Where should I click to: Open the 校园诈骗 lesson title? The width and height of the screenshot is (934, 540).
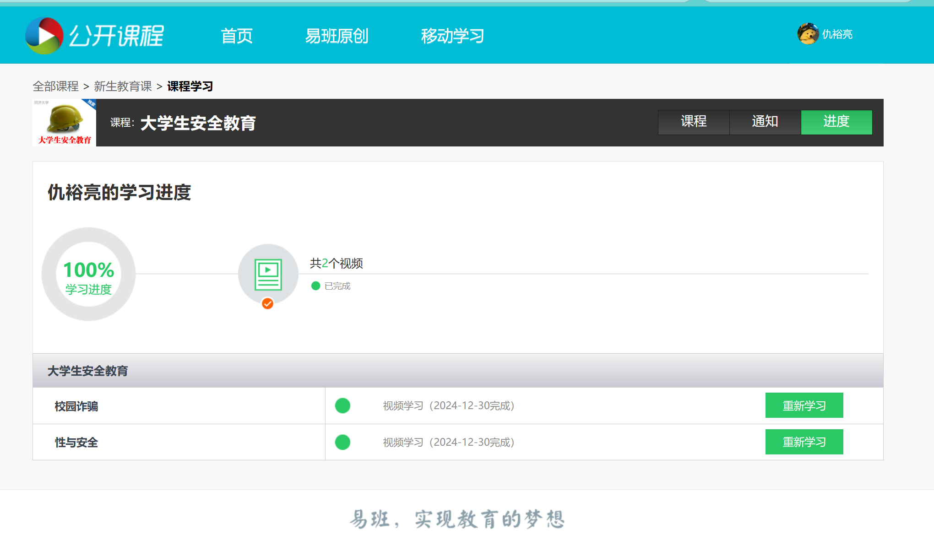76,406
